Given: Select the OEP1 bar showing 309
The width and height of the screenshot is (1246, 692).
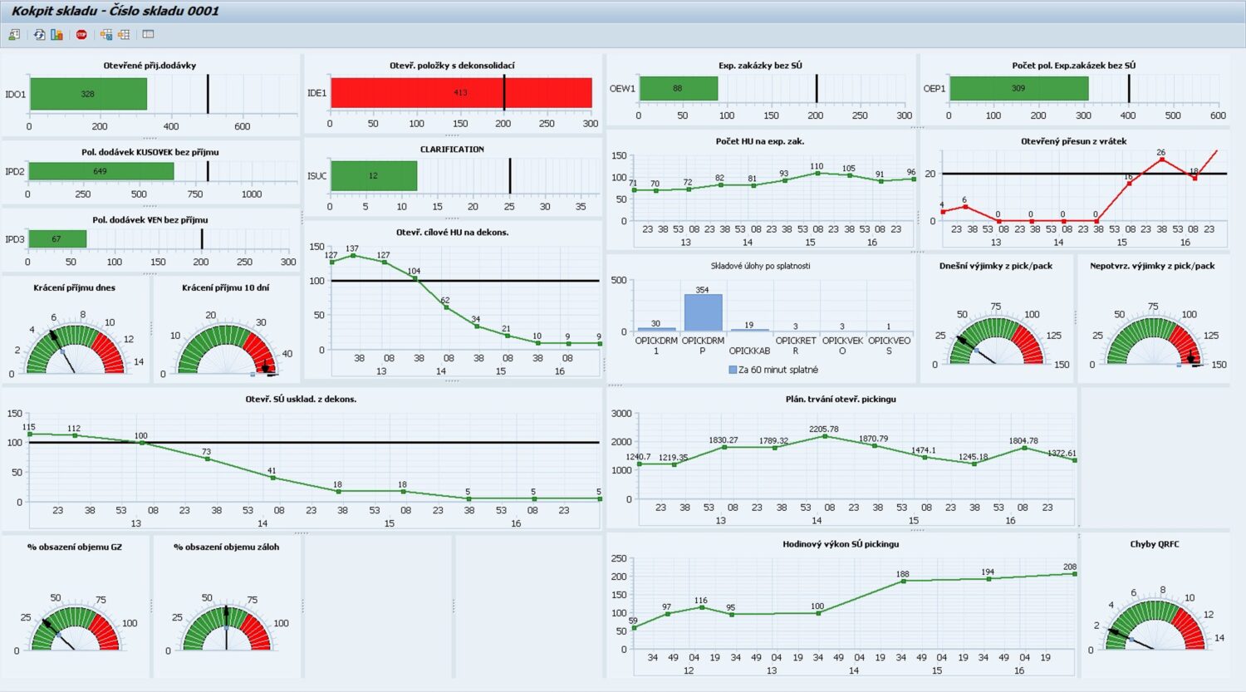Looking at the screenshot, I should [x=1018, y=88].
